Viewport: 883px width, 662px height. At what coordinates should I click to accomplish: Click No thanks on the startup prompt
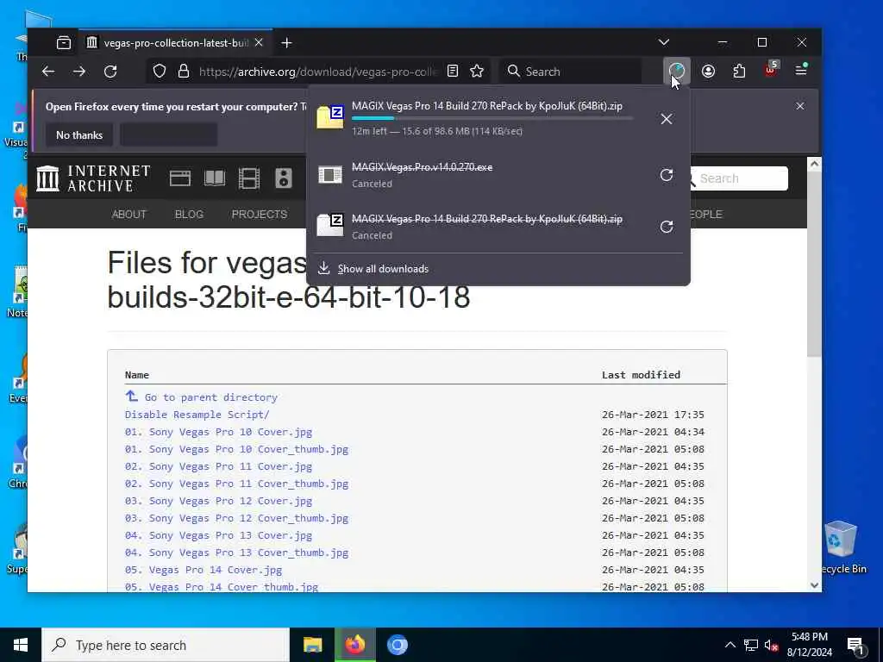(x=79, y=135)
